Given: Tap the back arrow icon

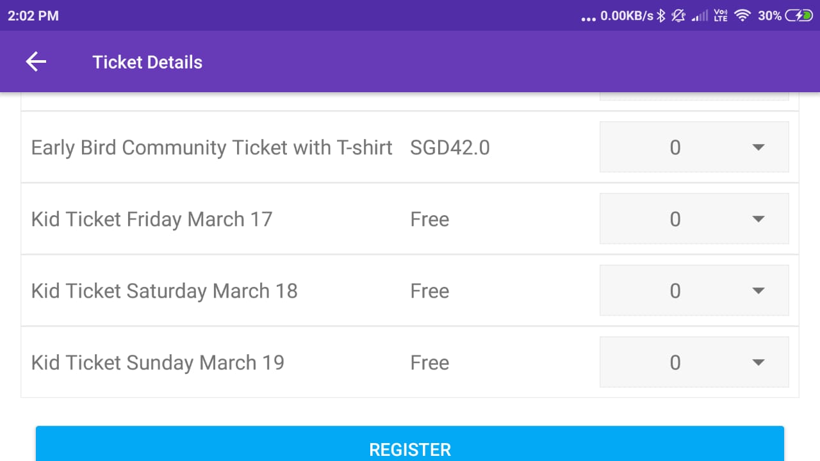Looking at the screenshot, I should pyautogui.click(x=36, y=62).
